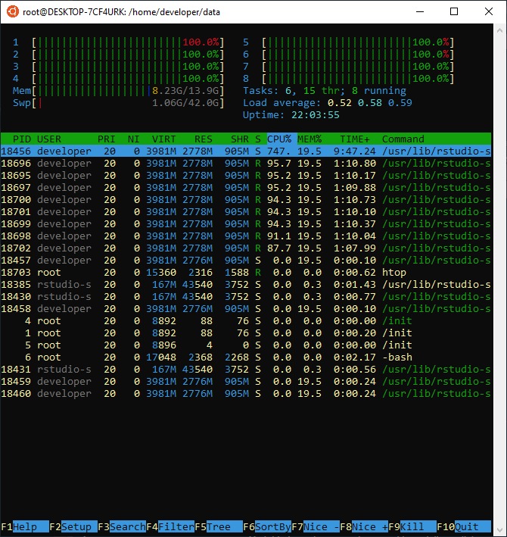Minimize the terminal window

[420, 11]
